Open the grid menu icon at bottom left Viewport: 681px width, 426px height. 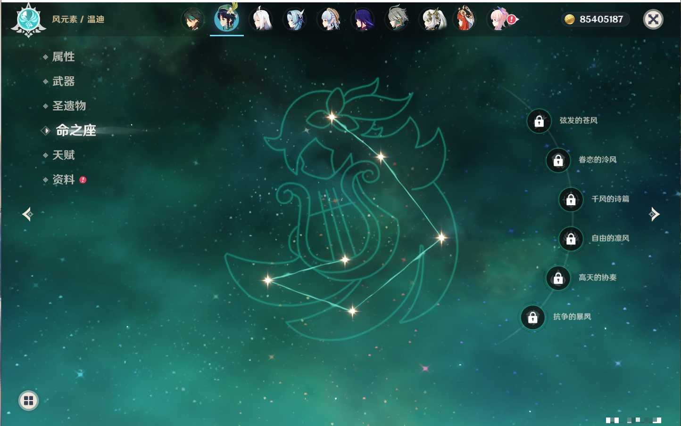28,401
